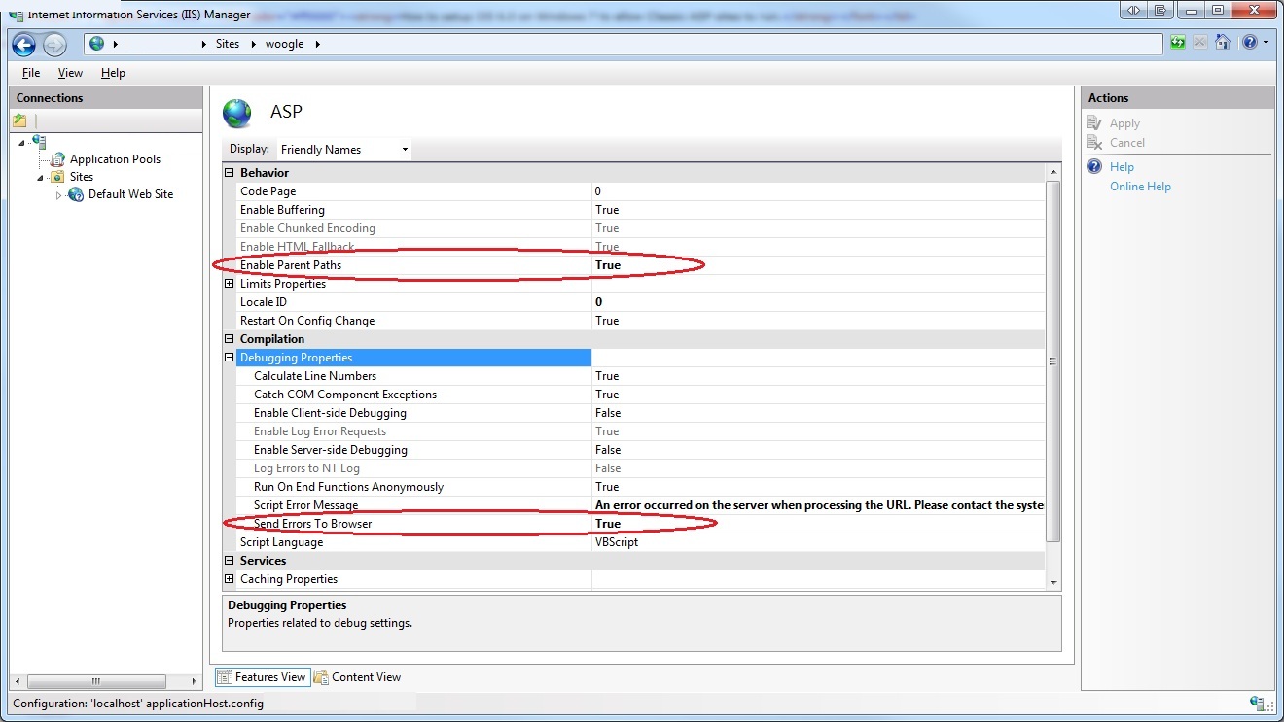The width and height of the screenshot is (1284, 722).
Task: Select the Enable Parent Paths value True
Action: point(608,265)
